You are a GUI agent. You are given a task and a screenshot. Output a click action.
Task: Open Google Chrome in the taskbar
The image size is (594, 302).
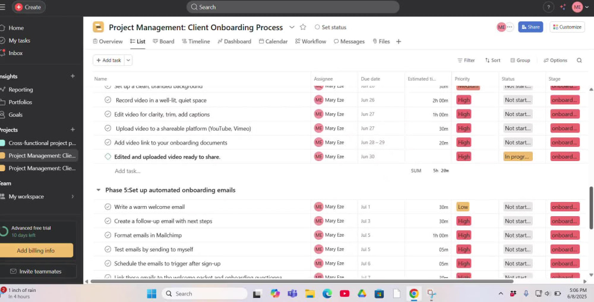tap(413, 294)
